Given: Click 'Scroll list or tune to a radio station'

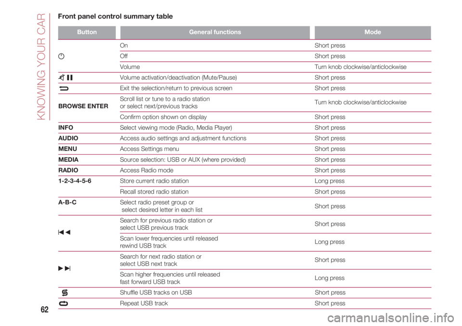Looking at the screenshot, I should tap(165, 99).
